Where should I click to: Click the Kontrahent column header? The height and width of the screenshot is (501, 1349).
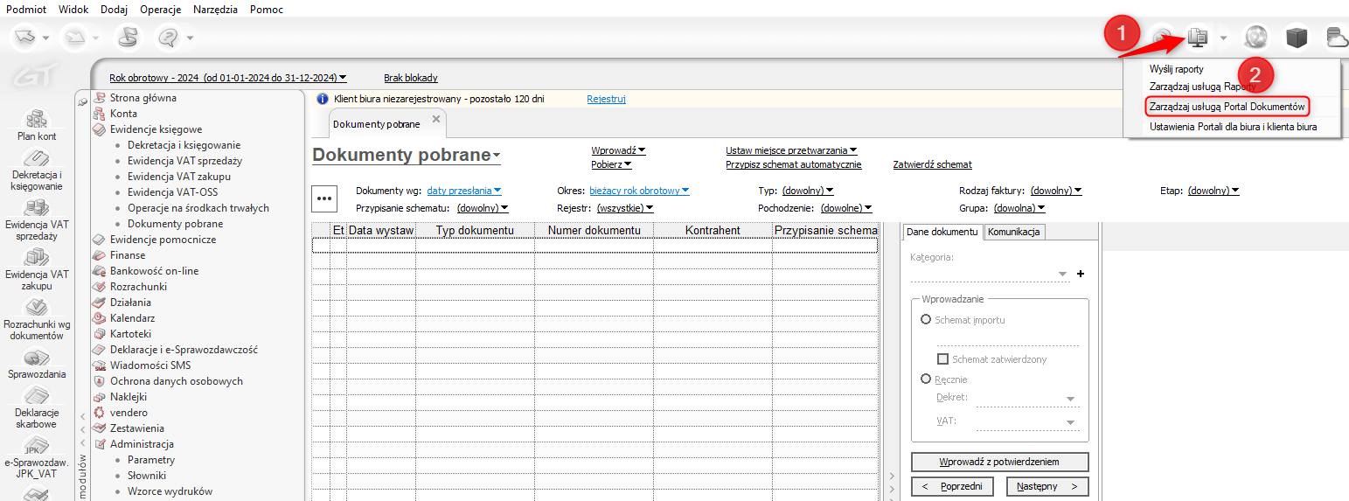click(713, 230)
